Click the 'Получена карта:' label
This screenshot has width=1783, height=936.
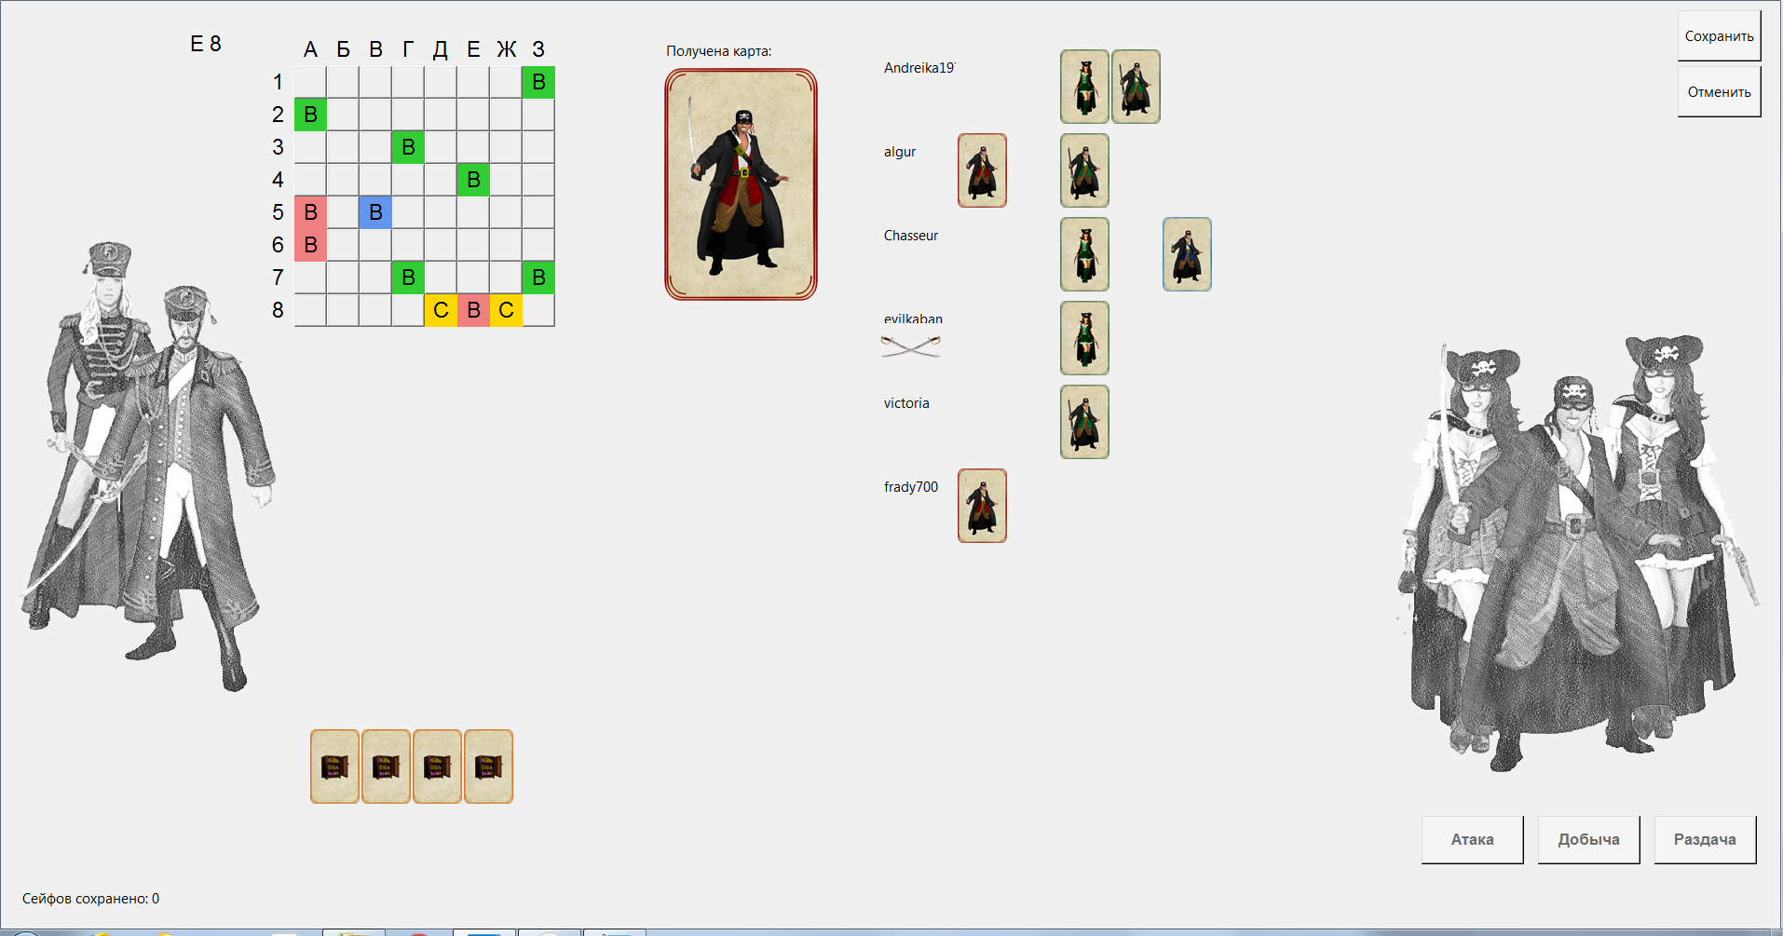tap(719, 51)
